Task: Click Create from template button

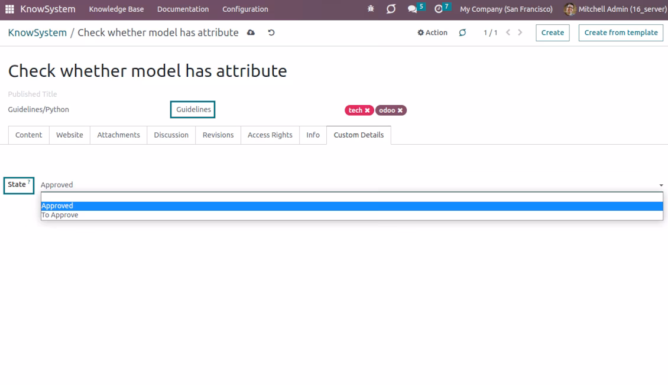Action: coord(621,32)
